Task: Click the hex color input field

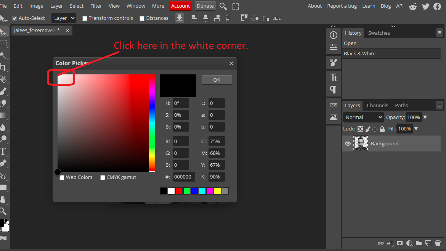Action: (184, 177)
